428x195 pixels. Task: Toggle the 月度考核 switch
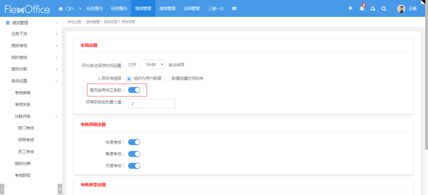[134, 166]
